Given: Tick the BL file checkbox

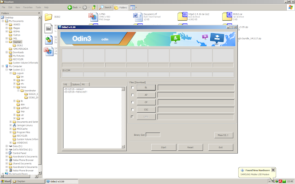Looking at the screenshot, I should pyautogui.click(x=132, y=87).
